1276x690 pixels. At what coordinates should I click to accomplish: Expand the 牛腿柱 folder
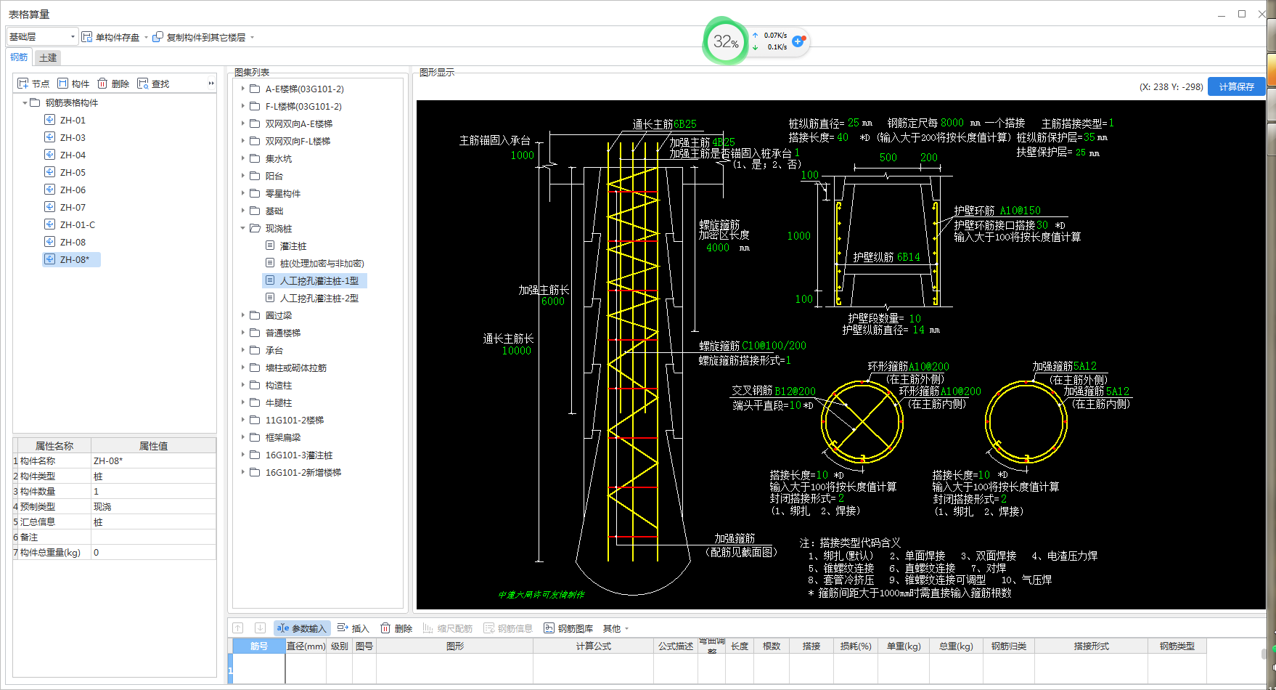click(x=243, y=403)
